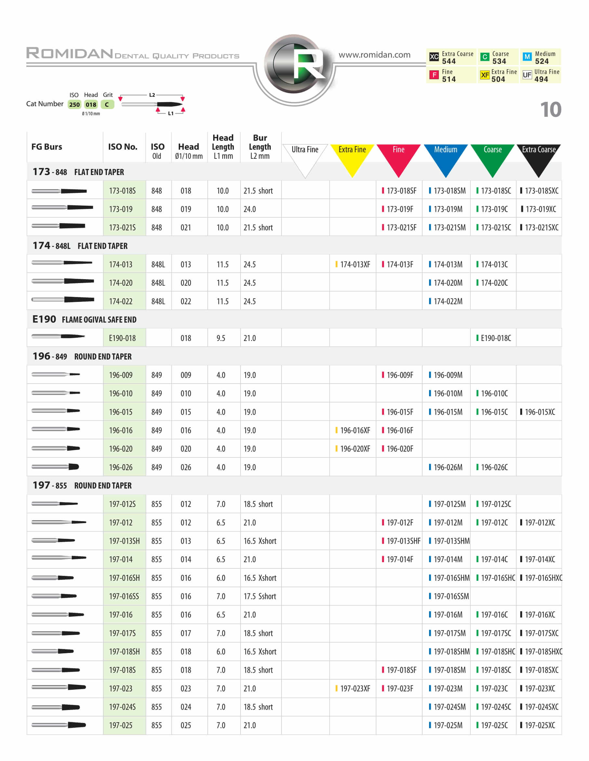This screenshot has width=589, height=761.
Task: Click the 173-019 bur illustration
Action: (x=62, y=207)
